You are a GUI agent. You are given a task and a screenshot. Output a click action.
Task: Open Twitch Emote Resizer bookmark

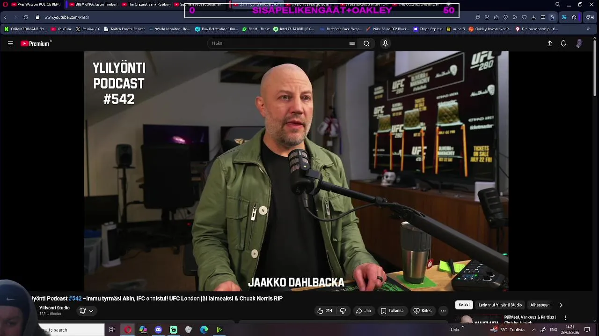[124, 29]
